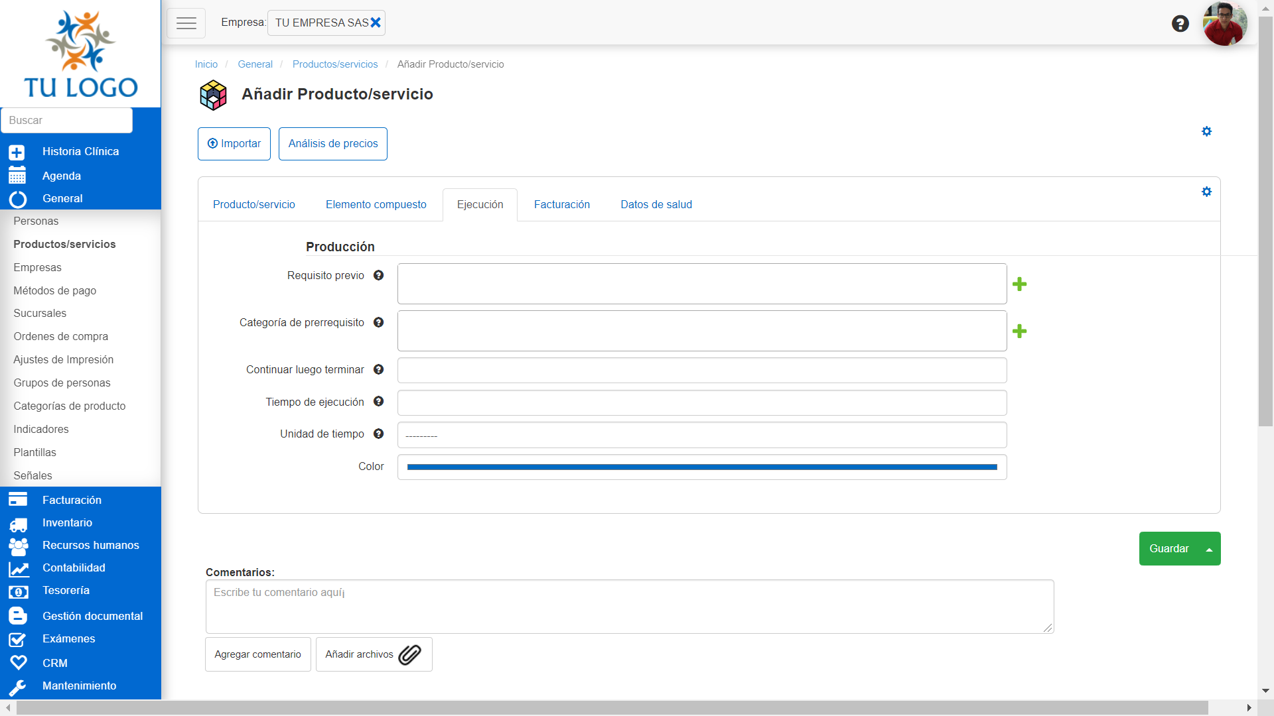Viewport: 1274px width, 716px height.
Task: Click the green plus next to Categoría de prerrequisito
Action: click(x=1019, y=331)
